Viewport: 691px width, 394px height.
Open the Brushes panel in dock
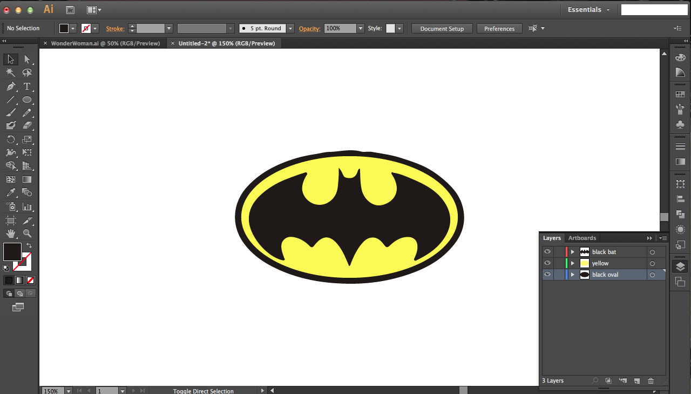tap(680, 109)
